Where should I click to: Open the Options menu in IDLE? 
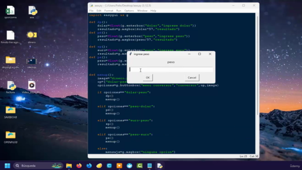[x=129, y=11]
